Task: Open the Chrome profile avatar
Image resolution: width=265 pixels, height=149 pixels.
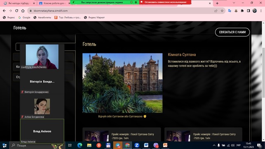Action: click(x=255, y=11)
